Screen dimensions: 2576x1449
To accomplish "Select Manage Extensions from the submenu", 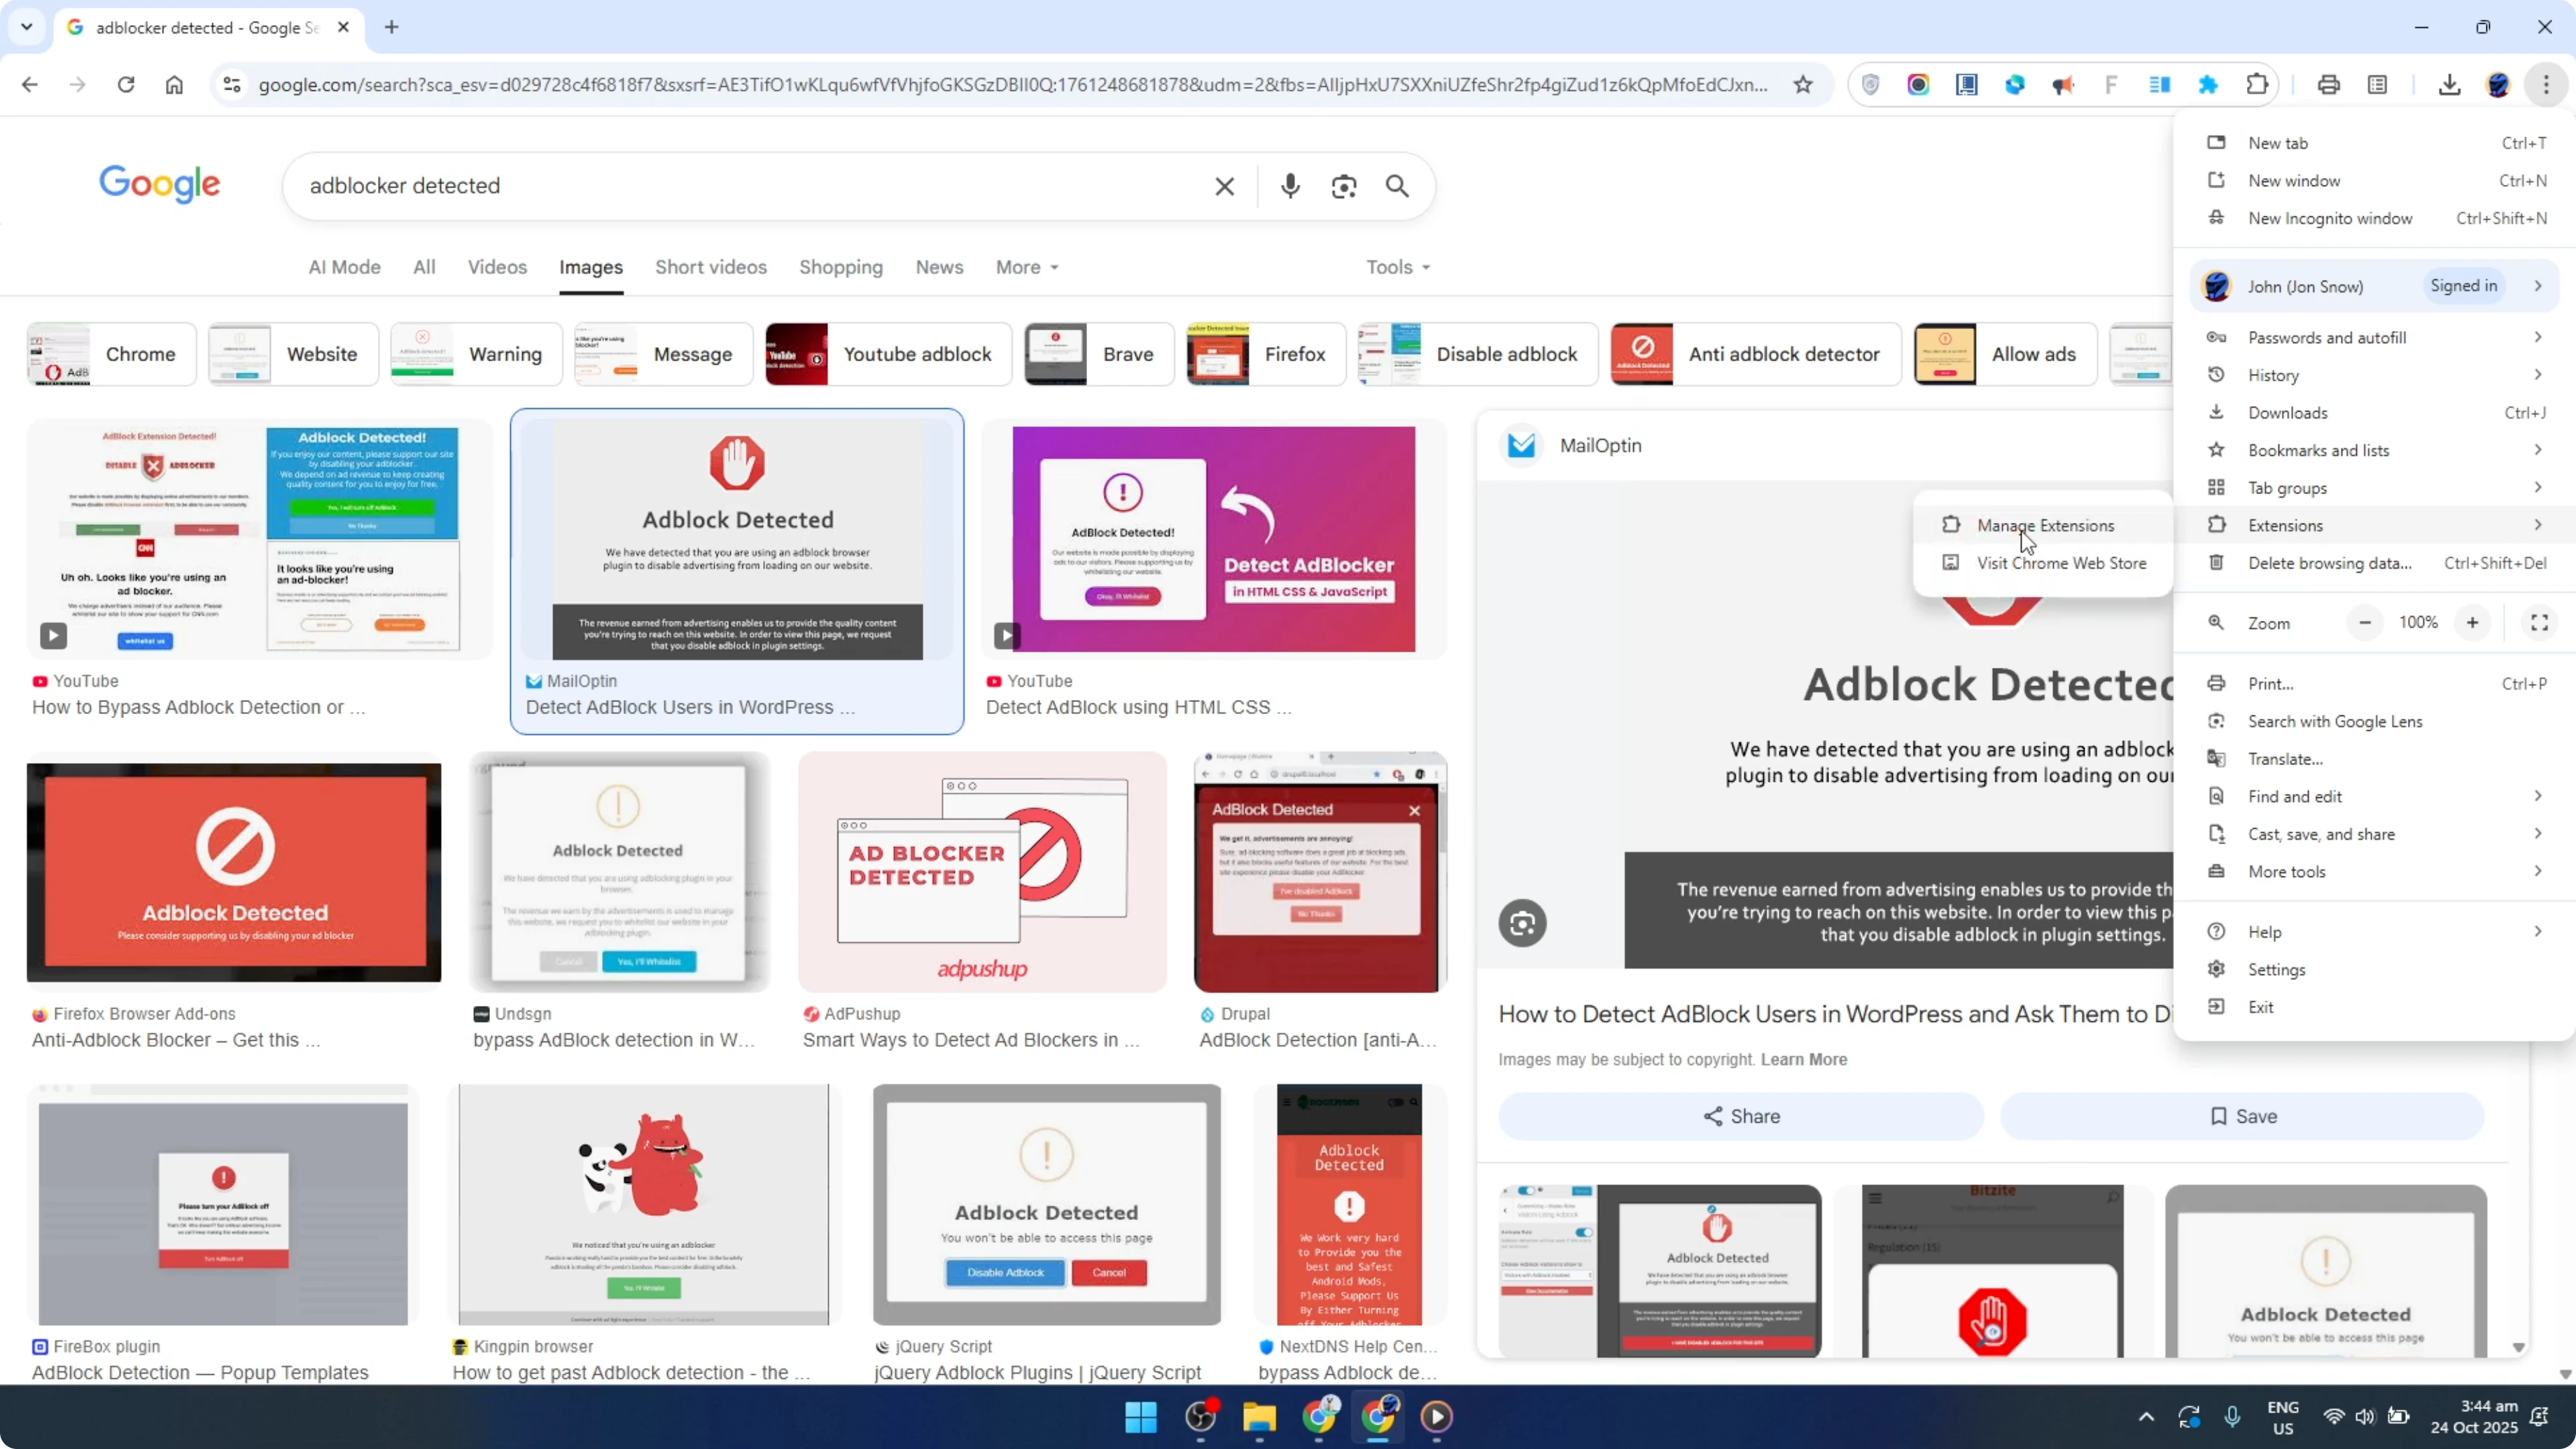I will [2046, 525].
